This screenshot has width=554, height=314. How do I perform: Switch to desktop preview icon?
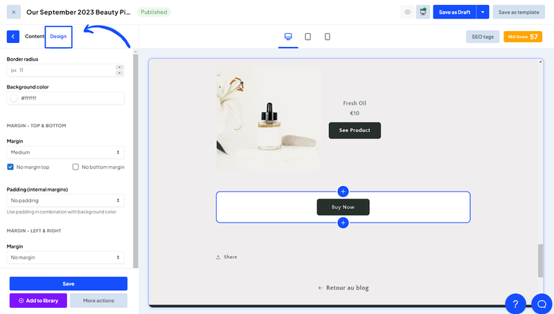tap(288, 37)
